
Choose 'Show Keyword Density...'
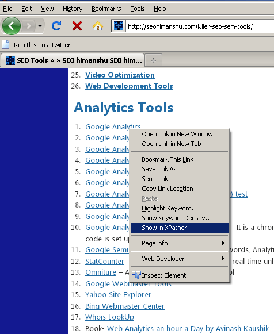point(180,218)
